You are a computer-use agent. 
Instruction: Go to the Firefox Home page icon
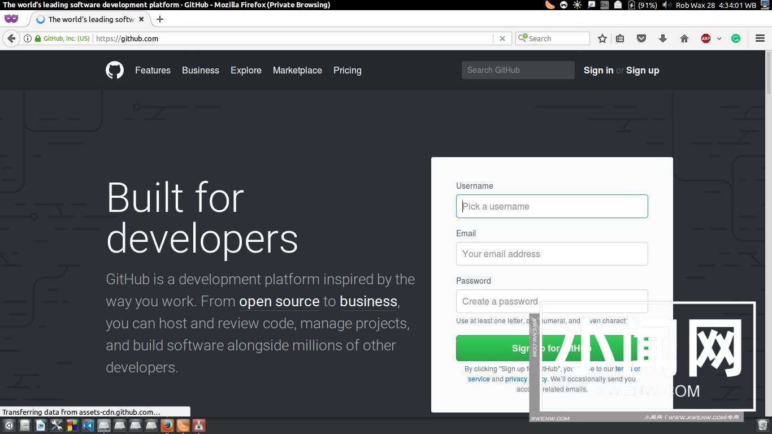click(684, 38)
